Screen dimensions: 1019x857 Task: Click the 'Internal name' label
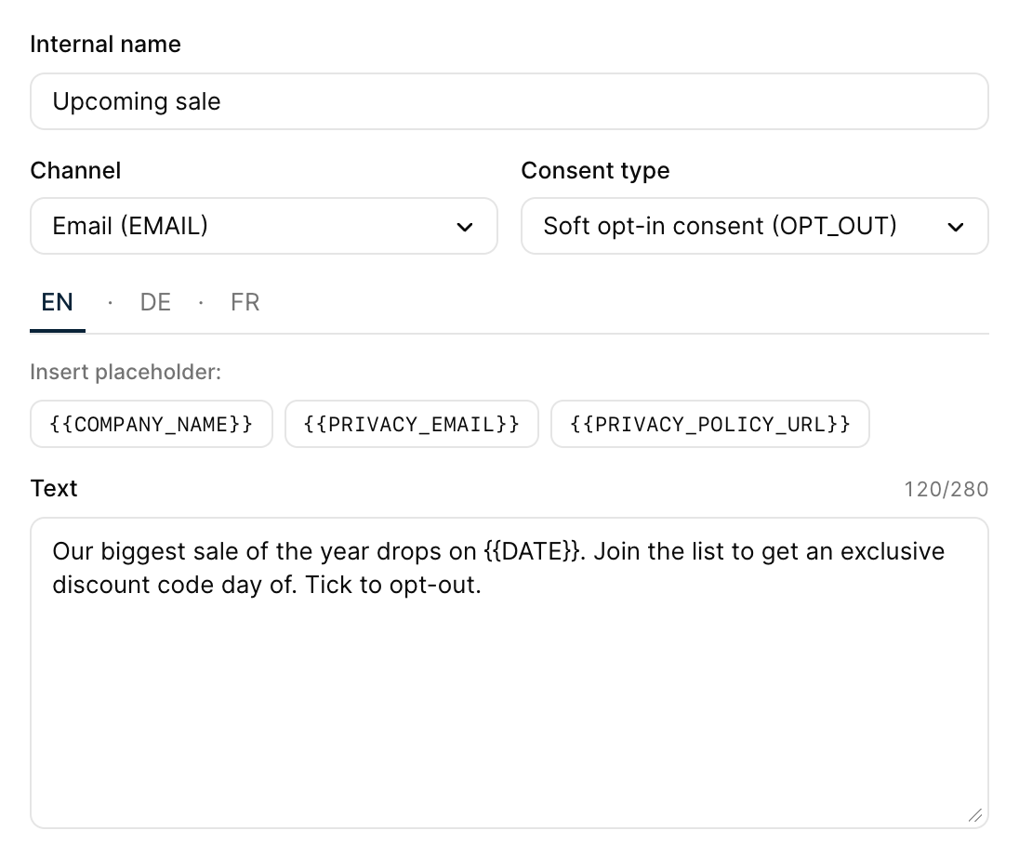pyautogui.click(x=105, y=45)
